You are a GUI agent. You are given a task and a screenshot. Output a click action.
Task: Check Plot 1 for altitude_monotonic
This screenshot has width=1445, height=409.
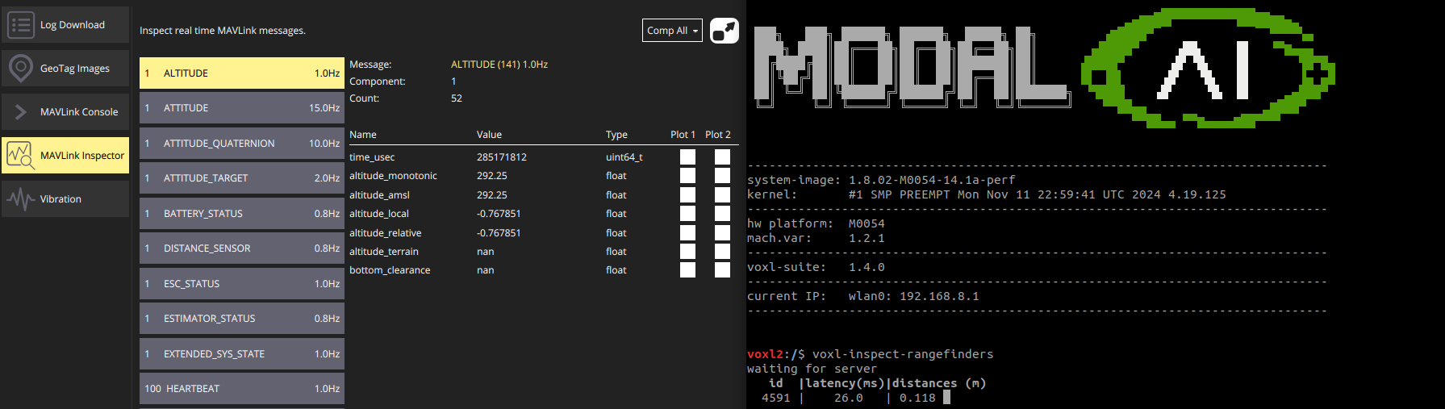pyautogui.click(x=687, y=176)
